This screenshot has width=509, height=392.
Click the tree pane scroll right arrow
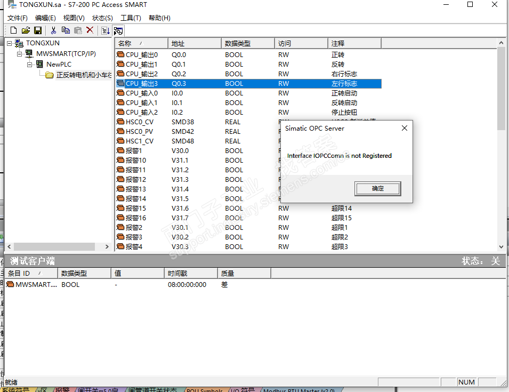click(107, 246)
